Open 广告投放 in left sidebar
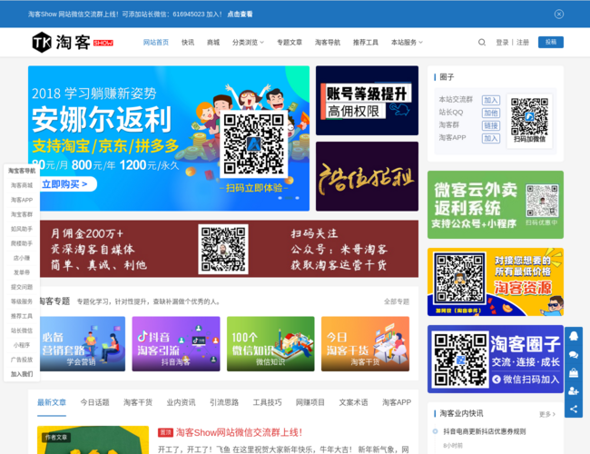 [x=22, y=360]
